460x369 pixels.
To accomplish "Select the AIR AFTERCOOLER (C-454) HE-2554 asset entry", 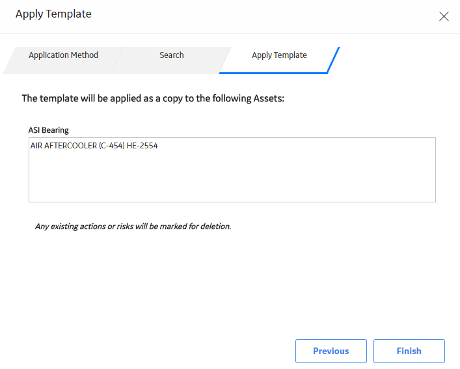I will [x=94, y=146].
